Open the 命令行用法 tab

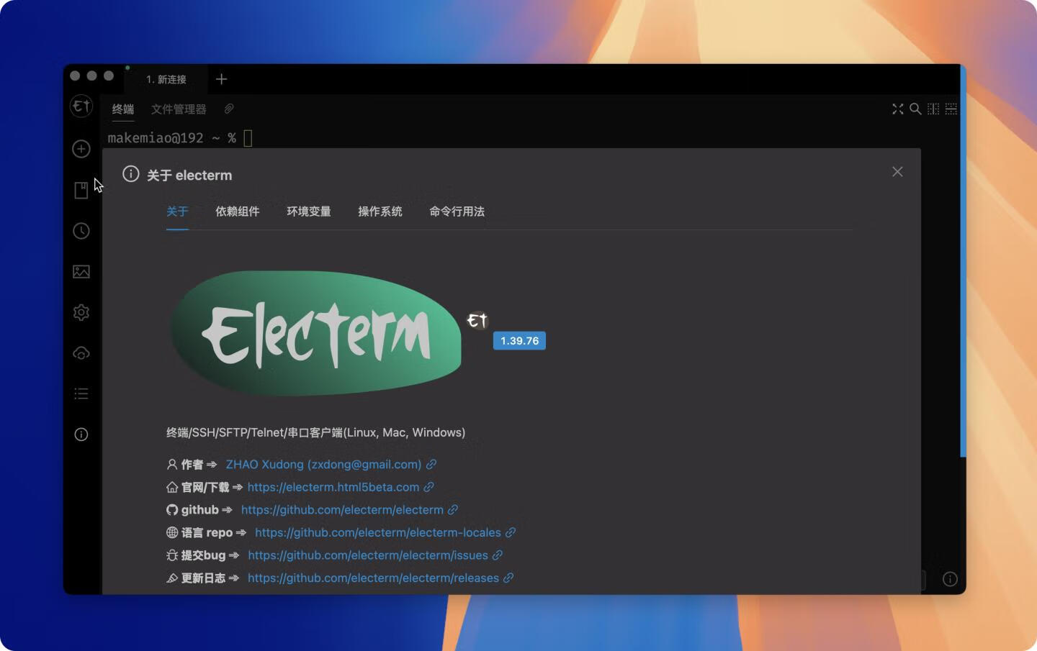457,211
